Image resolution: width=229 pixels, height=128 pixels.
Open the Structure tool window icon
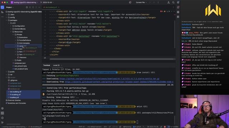3,12
